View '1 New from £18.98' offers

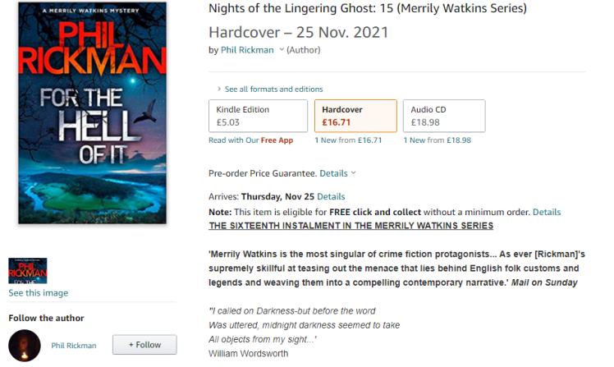click(x=437, y=140)
